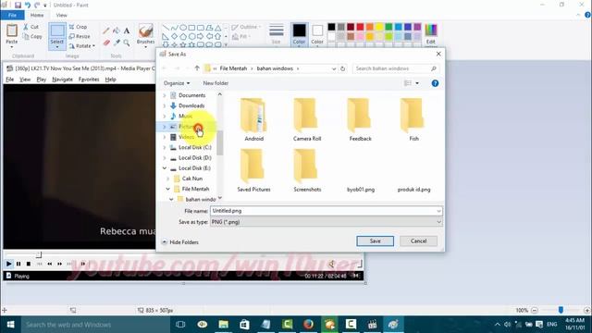Viewport: 592px width, 333px height.
Task: Click the Paste clipboard icon in Paint
Action: (12, 31)
